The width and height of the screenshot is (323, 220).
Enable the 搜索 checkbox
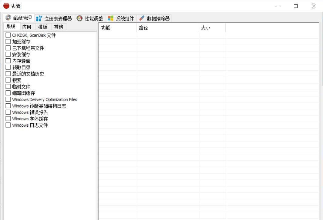pos(8,80)
